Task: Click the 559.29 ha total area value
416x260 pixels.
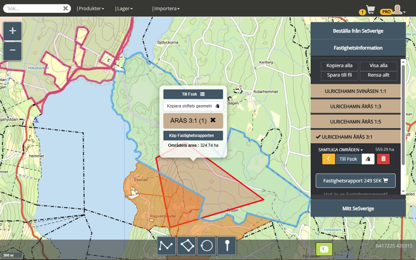Action: pos(384,149)
